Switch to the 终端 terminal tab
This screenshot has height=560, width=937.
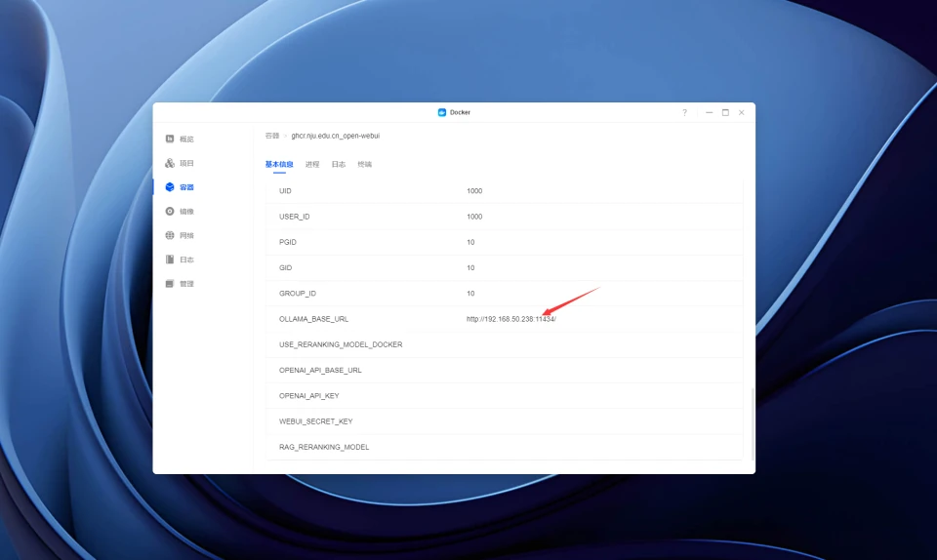point(364,164)
